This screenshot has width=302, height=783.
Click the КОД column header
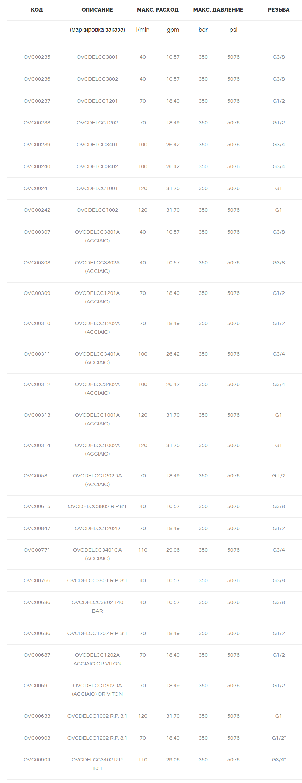[37, 10]
